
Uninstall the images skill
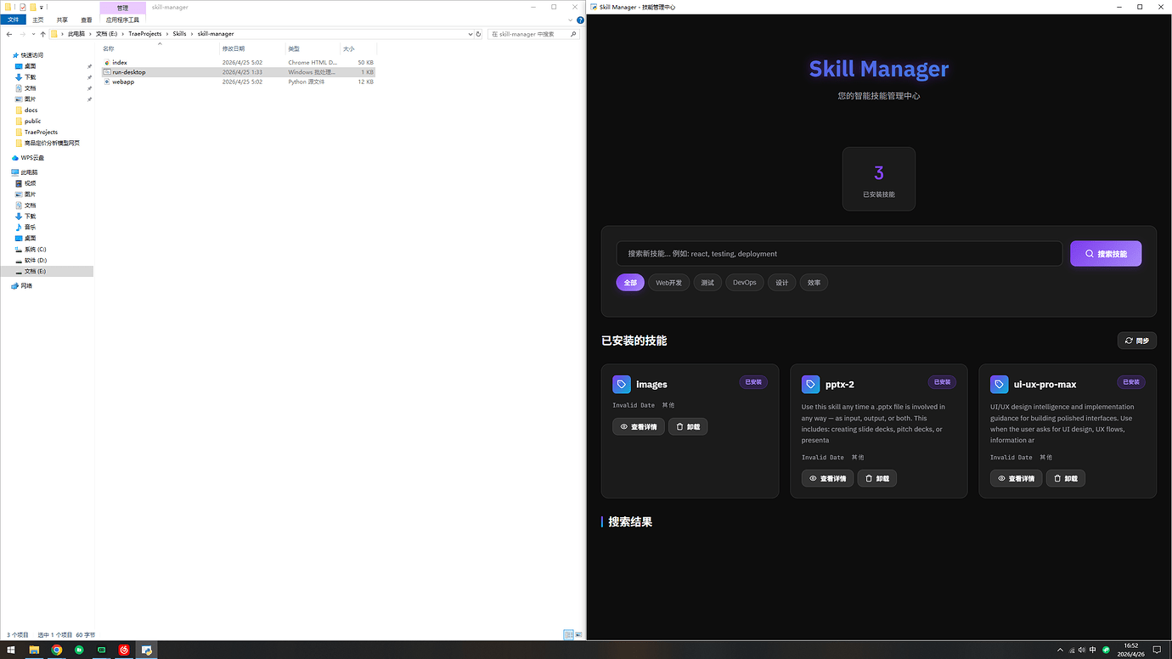(688, 426)
